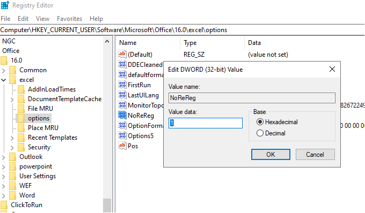Select the (Default) string value icon

coord(122,54)
